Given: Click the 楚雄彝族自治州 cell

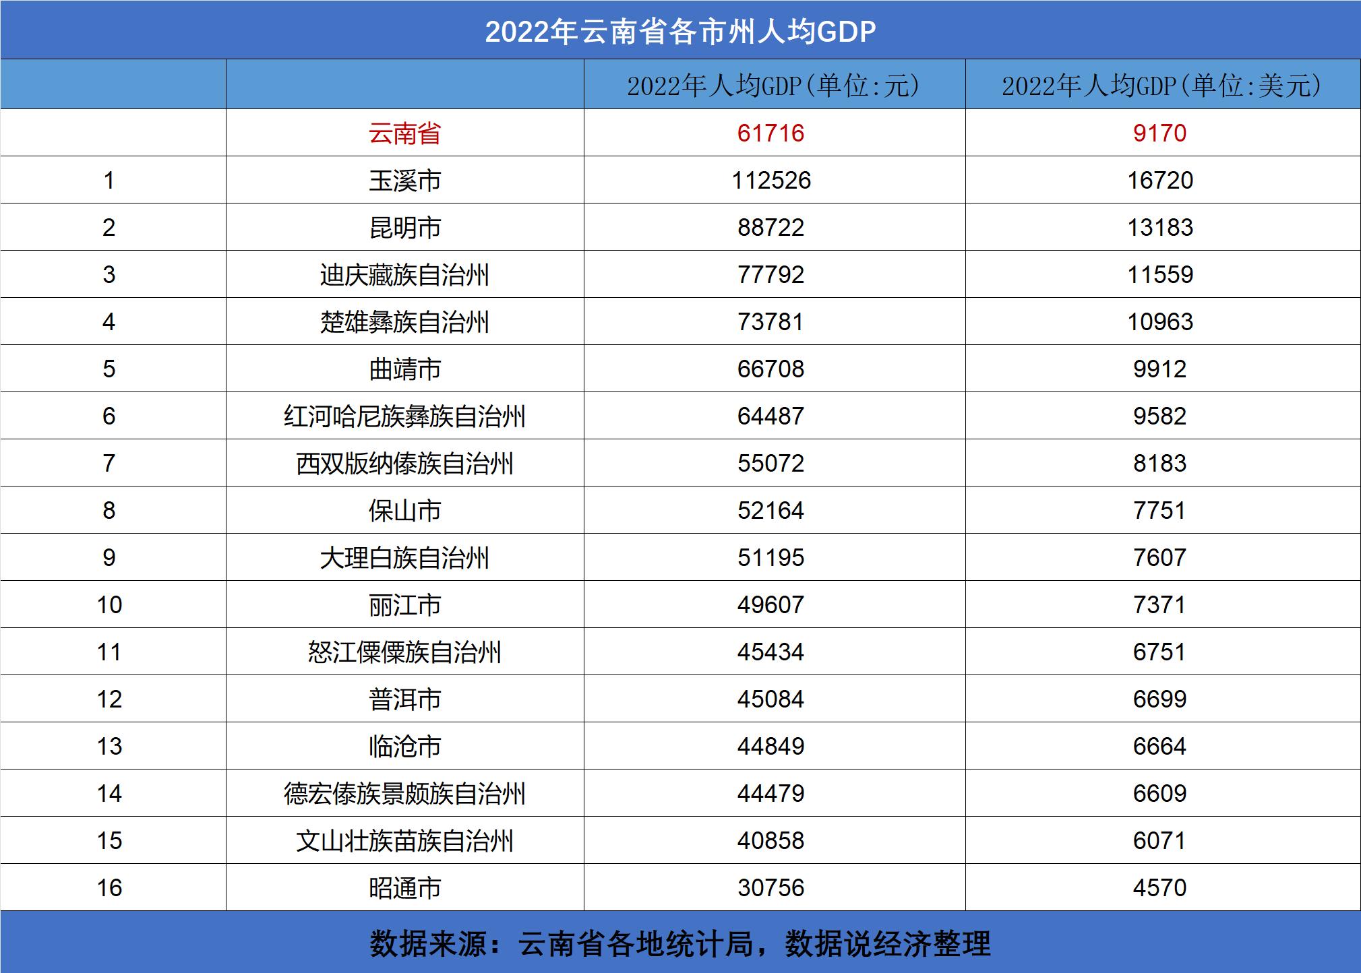Looking at the screenshot, I should click(404, 322).
